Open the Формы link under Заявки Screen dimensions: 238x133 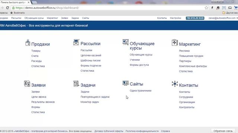click(x=36, y=107)
